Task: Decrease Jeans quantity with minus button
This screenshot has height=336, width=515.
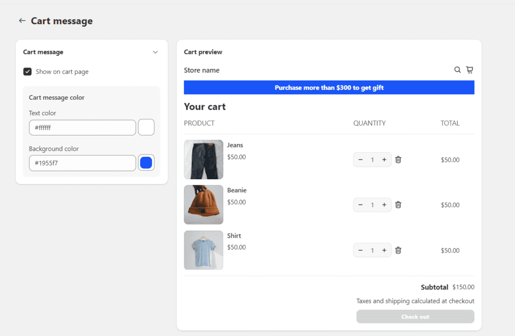Action: point(361,160)
